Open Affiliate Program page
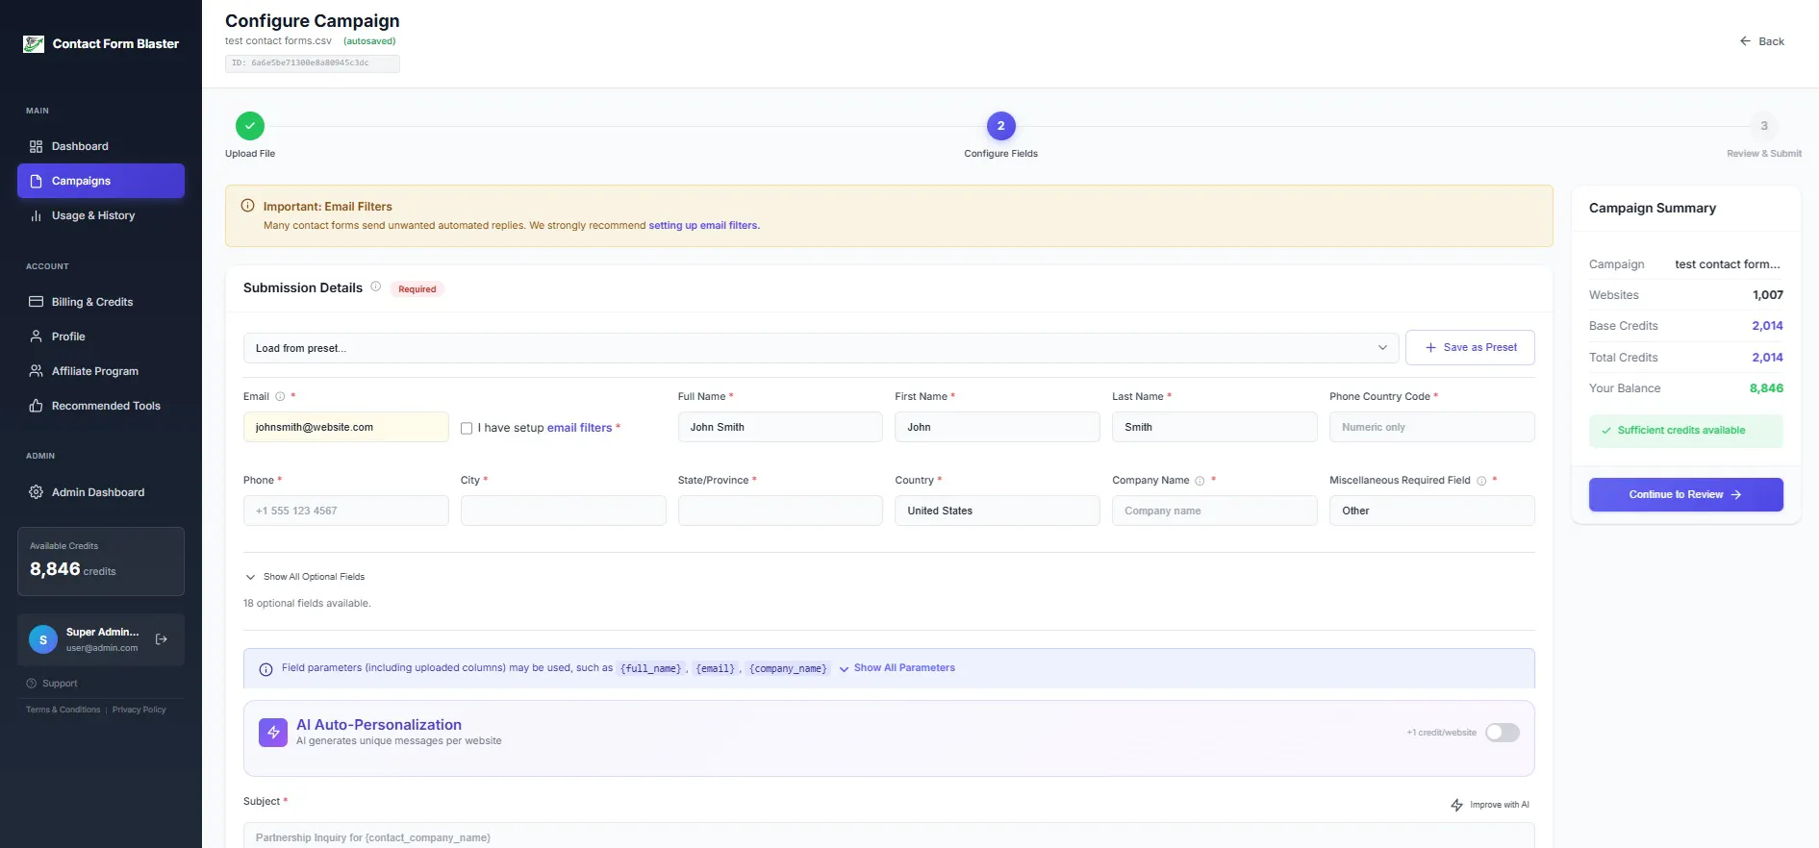Image resolution: width=1819 pixels, height=848 pixels. [x=101, y=371]
